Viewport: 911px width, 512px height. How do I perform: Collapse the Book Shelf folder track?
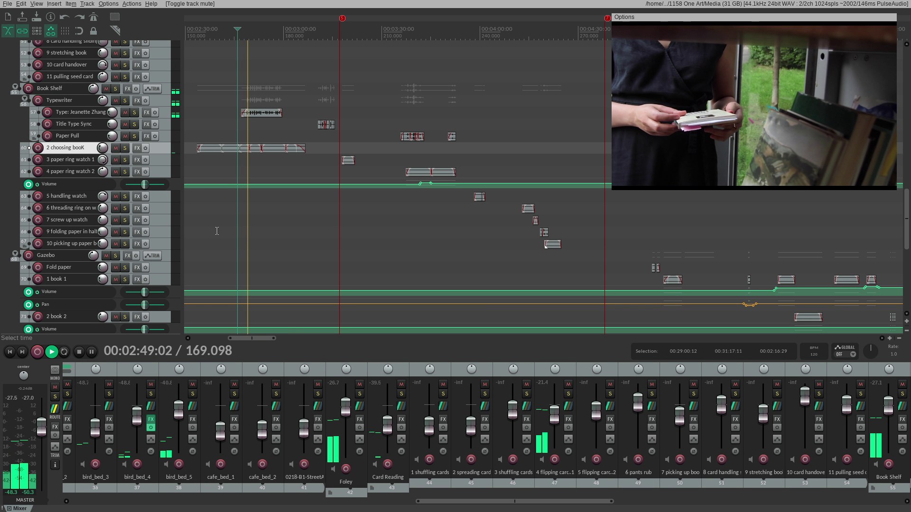point(15,87)
